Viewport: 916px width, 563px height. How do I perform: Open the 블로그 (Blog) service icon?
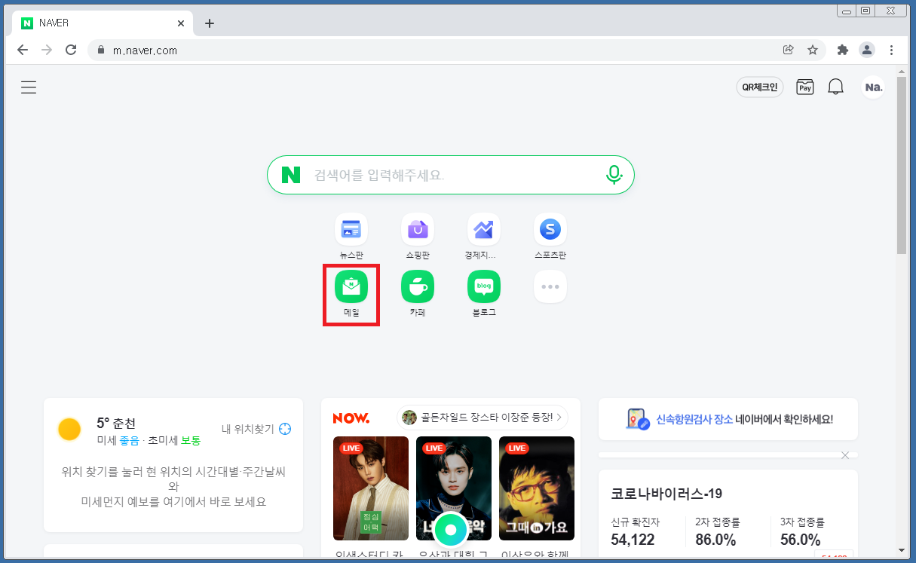(483, 286)
